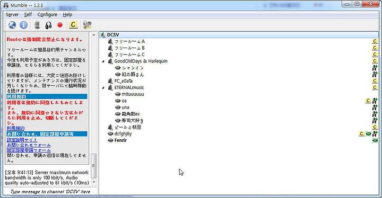Click authenticated icon on 寿司大好き row

click(x=375, y=120)
